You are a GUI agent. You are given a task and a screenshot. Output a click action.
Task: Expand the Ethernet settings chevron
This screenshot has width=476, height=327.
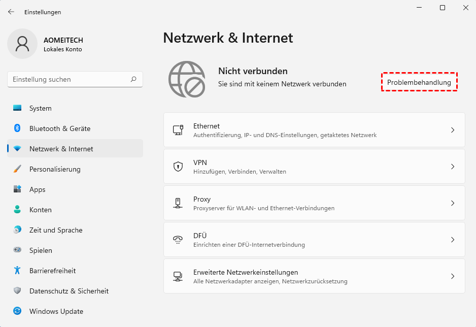pyautogui.click(x=453, y=130)
